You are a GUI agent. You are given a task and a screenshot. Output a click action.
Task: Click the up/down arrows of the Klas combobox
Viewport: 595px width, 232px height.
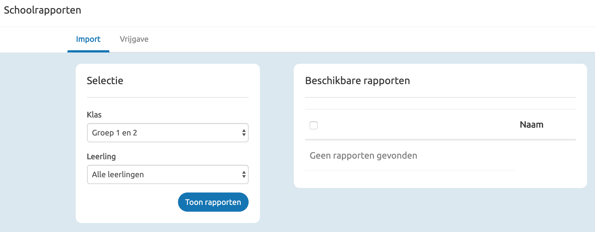[244, 132]
